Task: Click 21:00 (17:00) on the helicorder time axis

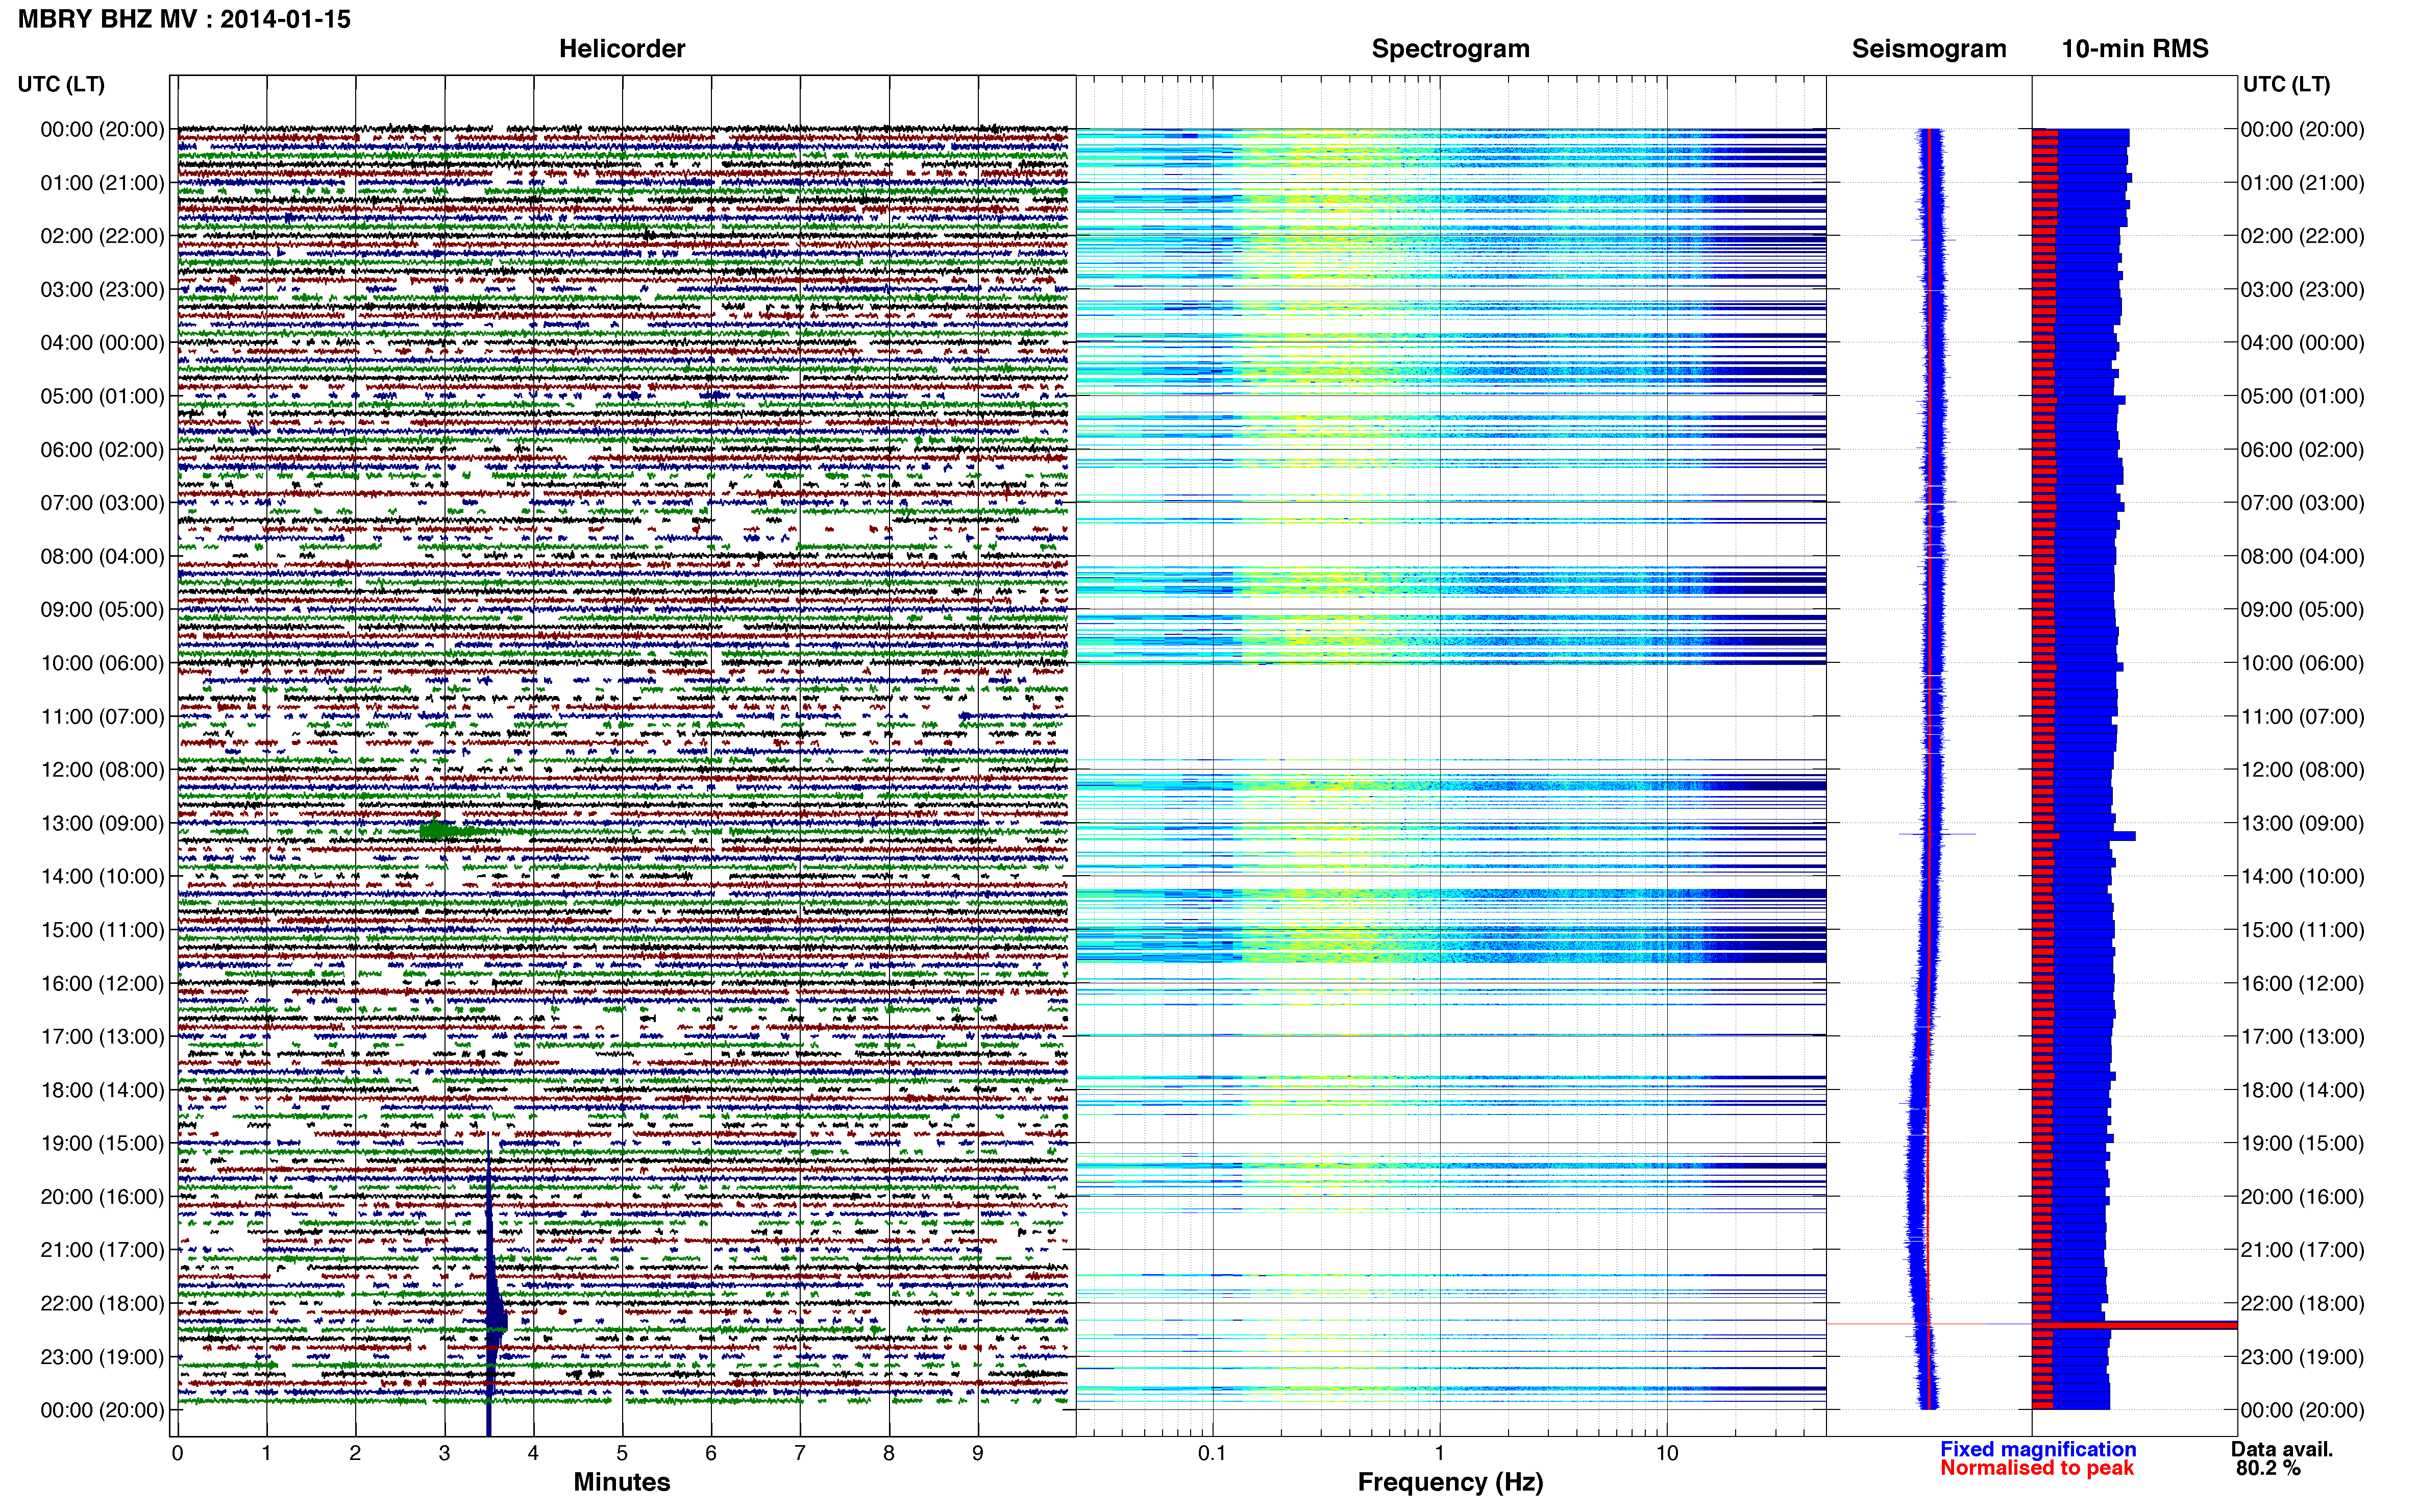Action: click(x=102, y=1250)
